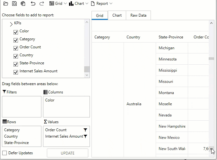Toggle the State-Province field checkbox
The image size is (217, 160).
(16, 64)
